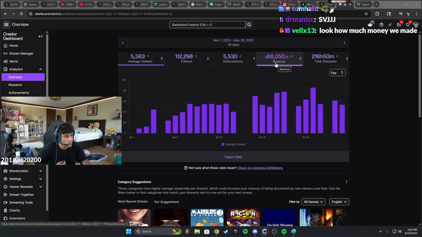Screen dimensions: 422x237
Task: Open the cloud icon with badge 1
Action: tap(370, 24)
